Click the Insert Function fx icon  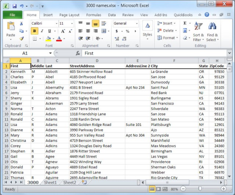(78, 53)
